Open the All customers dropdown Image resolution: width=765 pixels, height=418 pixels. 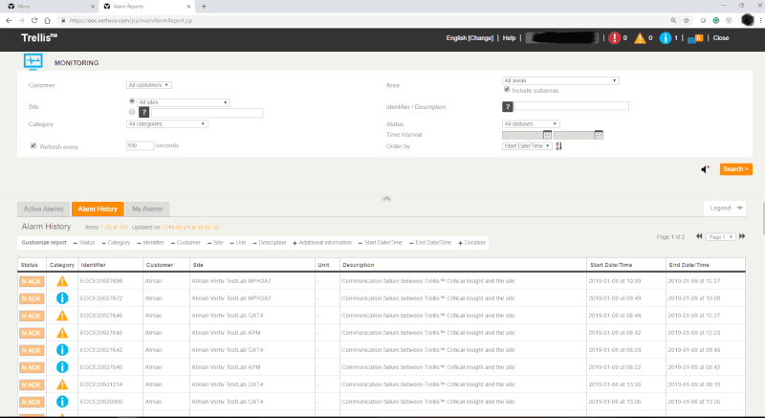[x=148, y=85]
